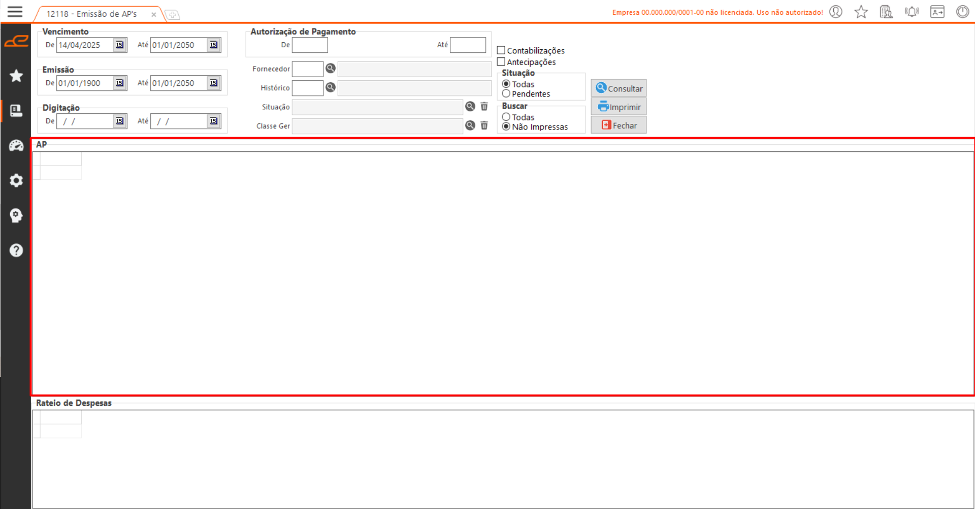Open the dashboard gauge icon in the sidebar
This screenshot has width=975, height=509.
pyautogui.click(x=16, y=146)
